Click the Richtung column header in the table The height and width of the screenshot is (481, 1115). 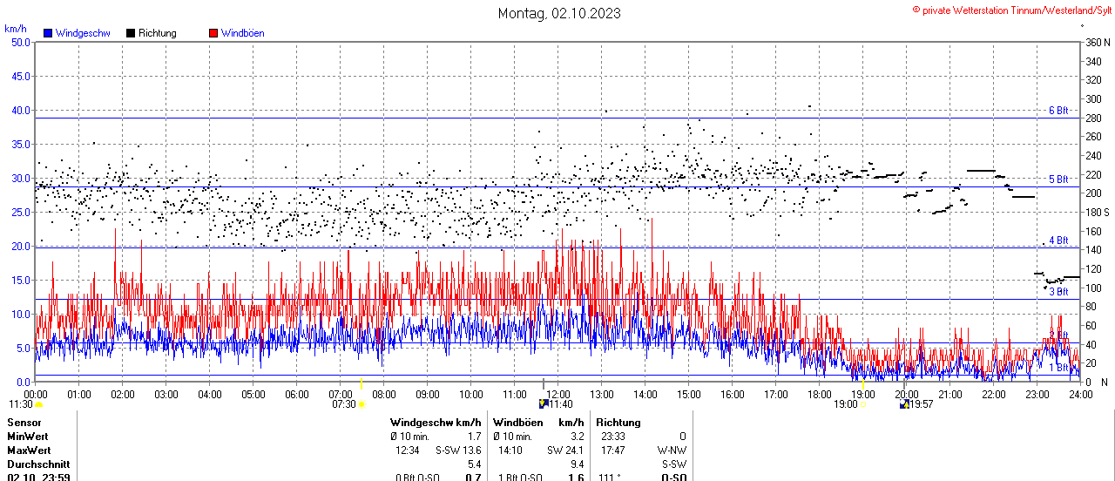[x=618, y=422]
